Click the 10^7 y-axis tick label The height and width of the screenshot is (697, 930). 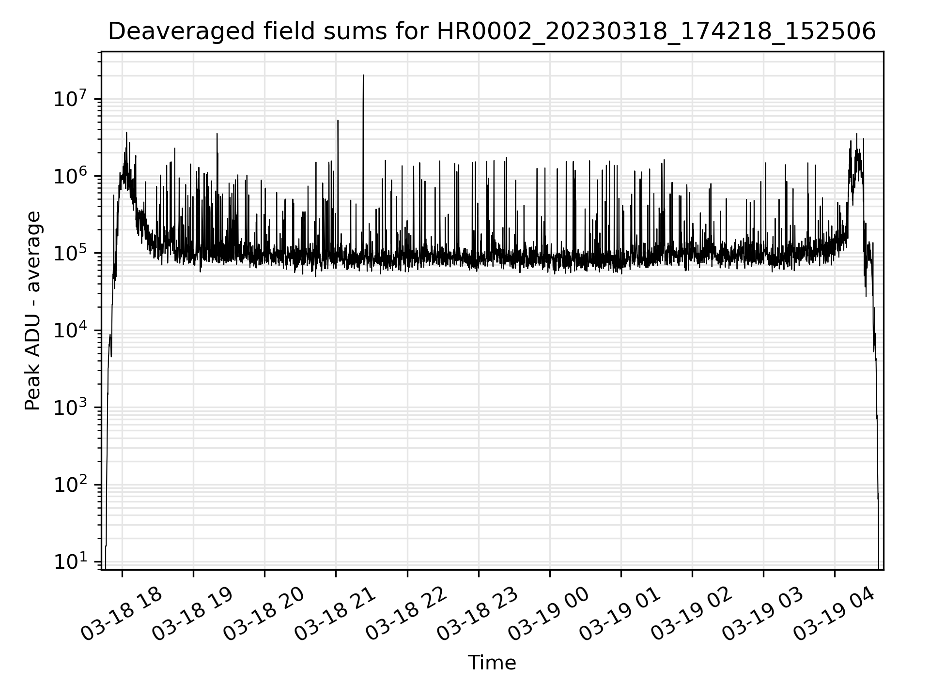[x=70, y=98]
